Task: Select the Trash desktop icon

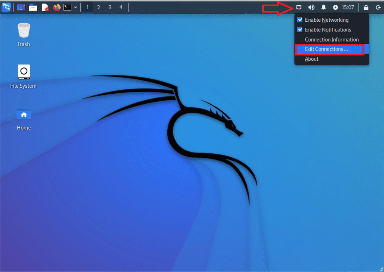Action: point(24,34)
